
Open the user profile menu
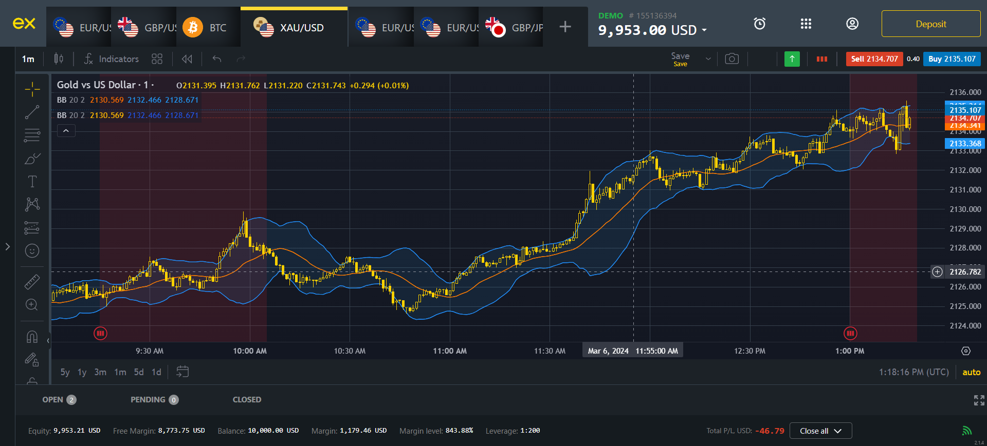point(852,24)
